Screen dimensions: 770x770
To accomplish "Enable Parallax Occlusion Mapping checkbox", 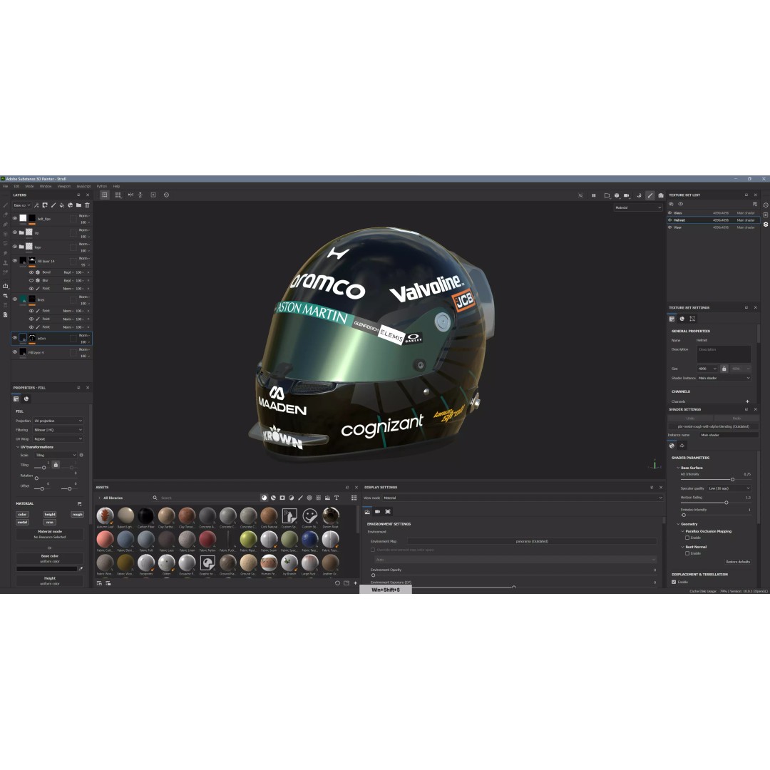I will coord(687,538).
